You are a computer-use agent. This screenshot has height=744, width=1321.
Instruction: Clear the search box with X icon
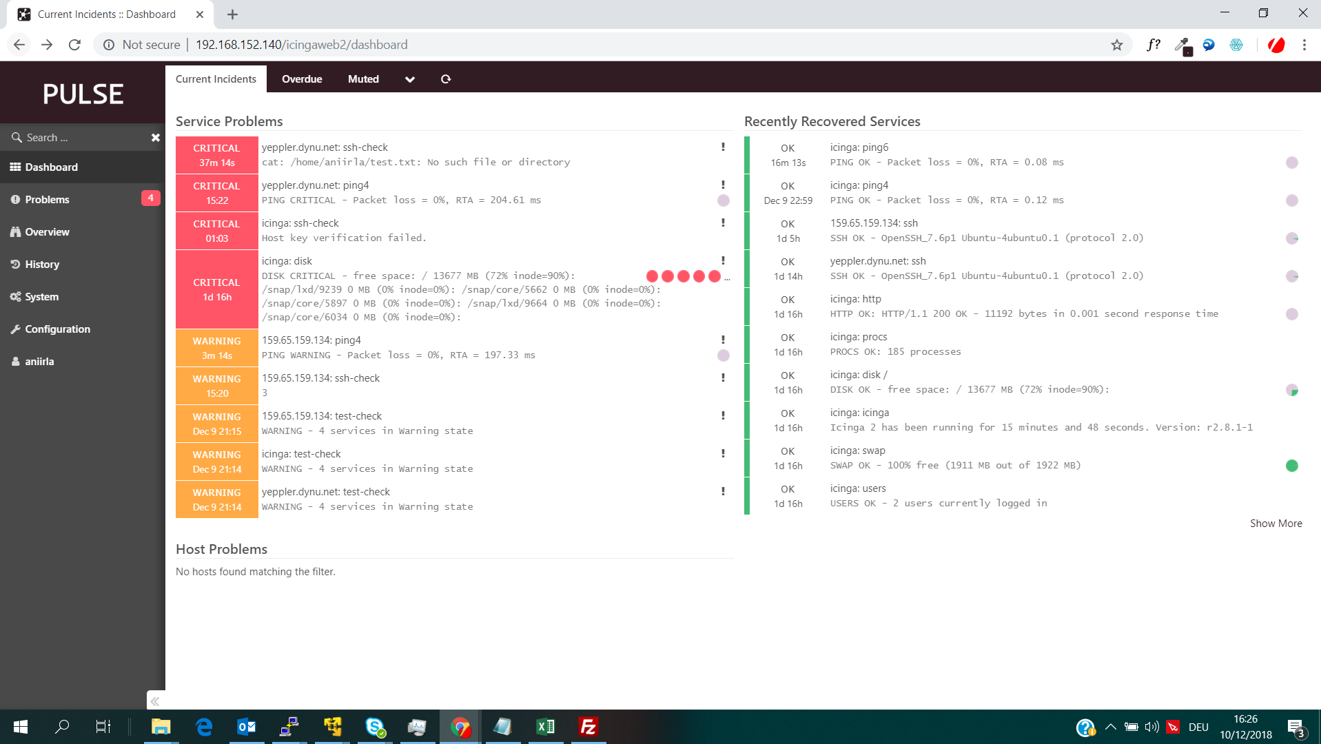156,138
